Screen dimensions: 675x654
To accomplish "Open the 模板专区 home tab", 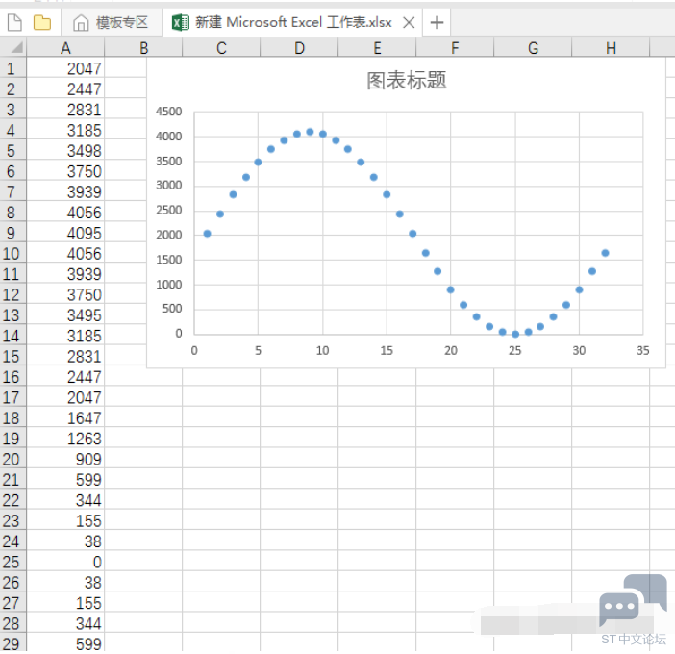I will 112,22.
